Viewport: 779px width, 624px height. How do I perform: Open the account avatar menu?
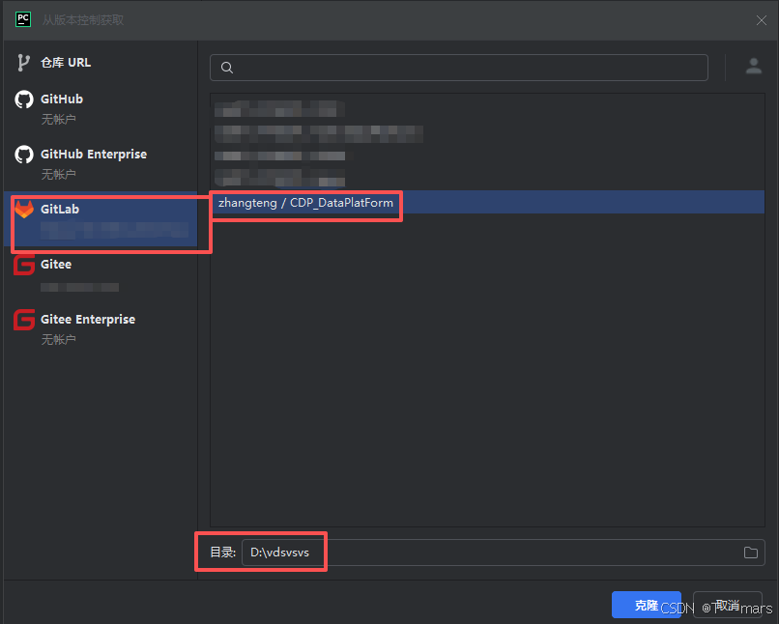[754, 66]
